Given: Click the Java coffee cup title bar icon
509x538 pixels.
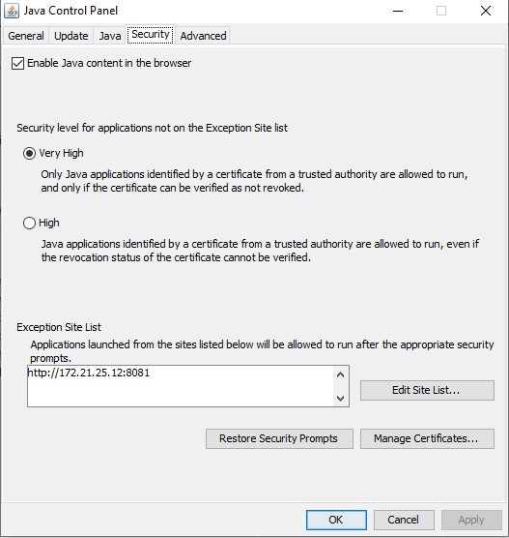Looking at the screenshot, I should [x=12, y=11].
